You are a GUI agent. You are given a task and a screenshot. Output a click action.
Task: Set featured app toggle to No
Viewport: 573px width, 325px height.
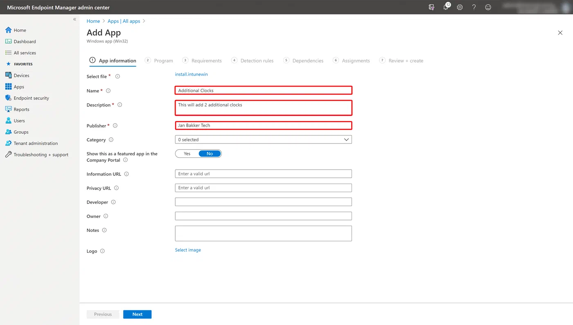tap(210, 154)
